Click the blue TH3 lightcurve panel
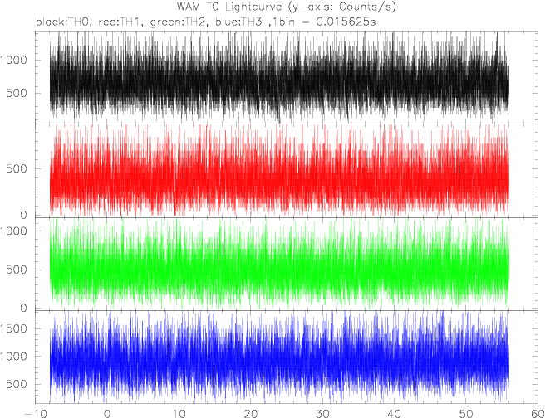Image resolution: width=545 pixels, height=418 pixels. [x=287, y=357]
